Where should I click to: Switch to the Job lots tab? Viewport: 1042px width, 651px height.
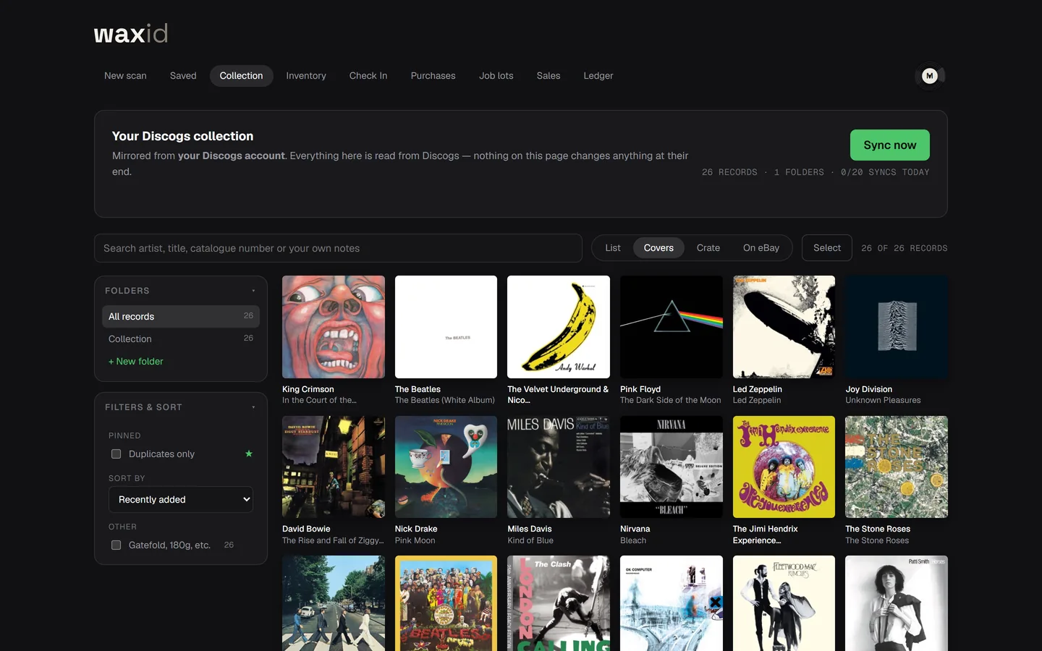click(x=496, y=76)
